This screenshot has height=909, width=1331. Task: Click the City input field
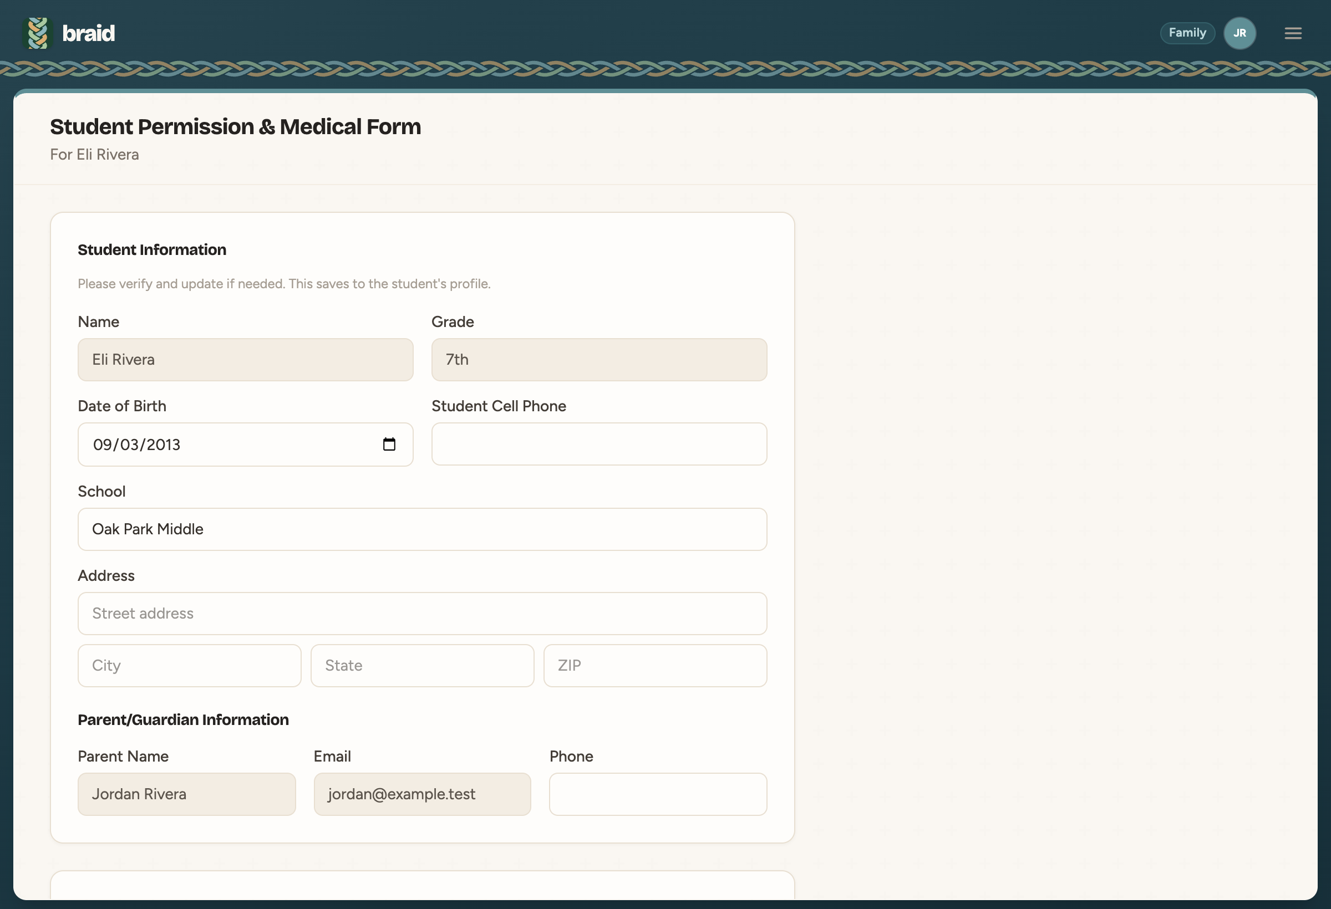coord(189,665)
